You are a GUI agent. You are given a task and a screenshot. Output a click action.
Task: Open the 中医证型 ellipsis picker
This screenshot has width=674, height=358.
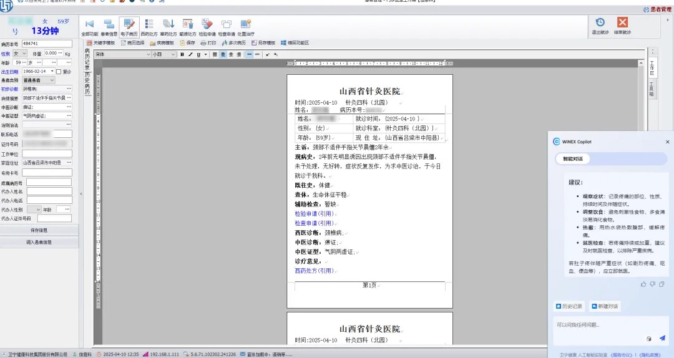point(69,115)
